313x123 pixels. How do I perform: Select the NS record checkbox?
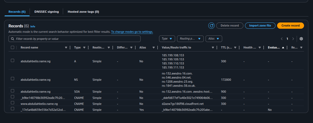[13, 79]
